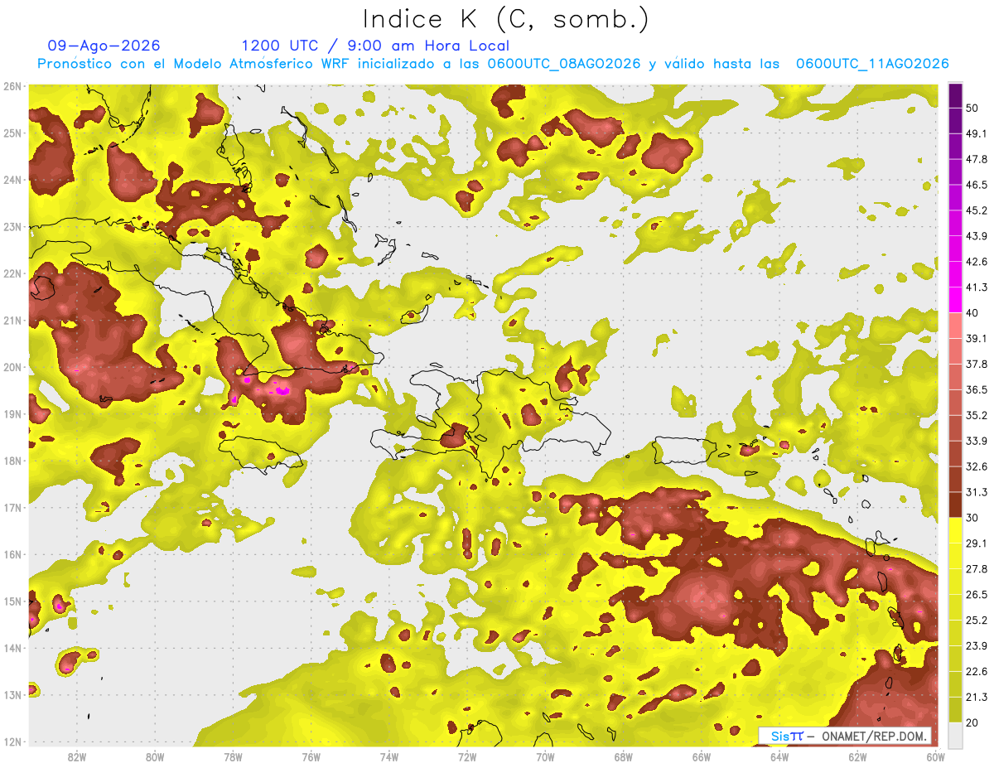This screenshot has width=994, height=768.
Task: Click the "72W" longitude label
Action: pyautogui.click(x=467, y=757)
